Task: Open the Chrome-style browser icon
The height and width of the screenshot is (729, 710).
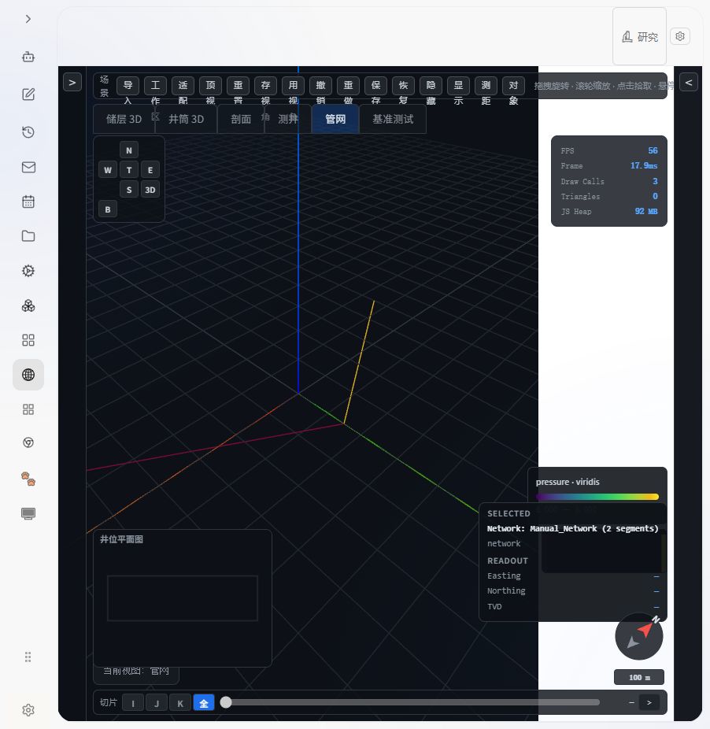Action: tap(28, 442)
